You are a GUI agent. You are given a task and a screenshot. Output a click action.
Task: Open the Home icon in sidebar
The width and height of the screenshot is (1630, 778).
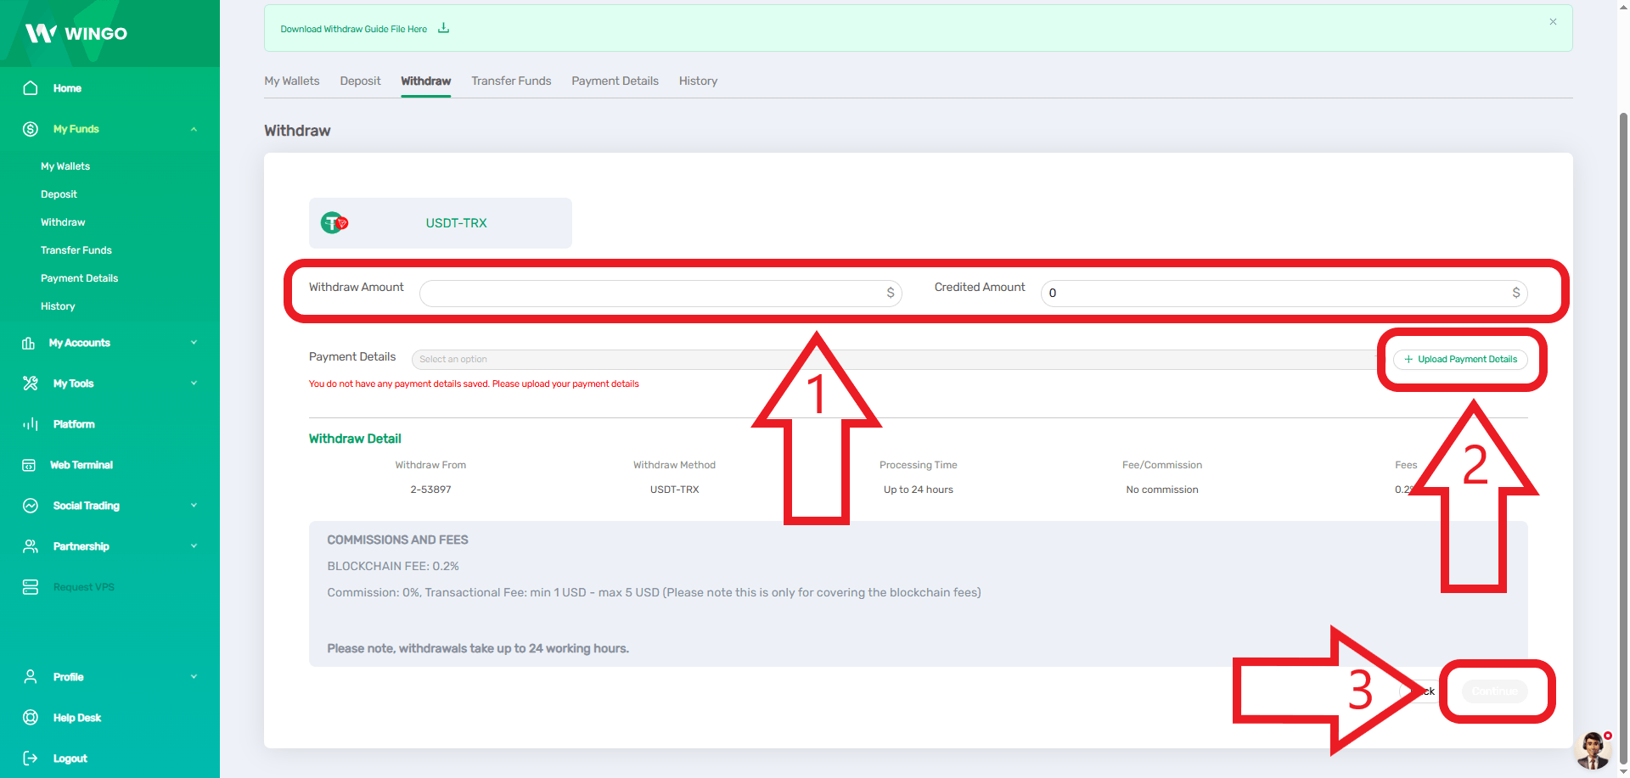pos(31,88)
